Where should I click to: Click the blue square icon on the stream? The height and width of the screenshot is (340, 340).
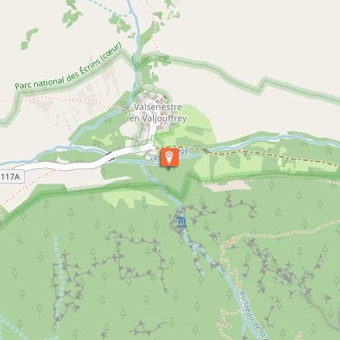[182, 223]
